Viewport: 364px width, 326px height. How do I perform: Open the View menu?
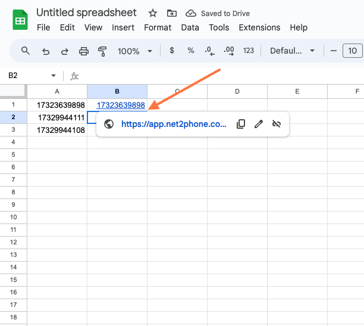click(x=93, y=27)
